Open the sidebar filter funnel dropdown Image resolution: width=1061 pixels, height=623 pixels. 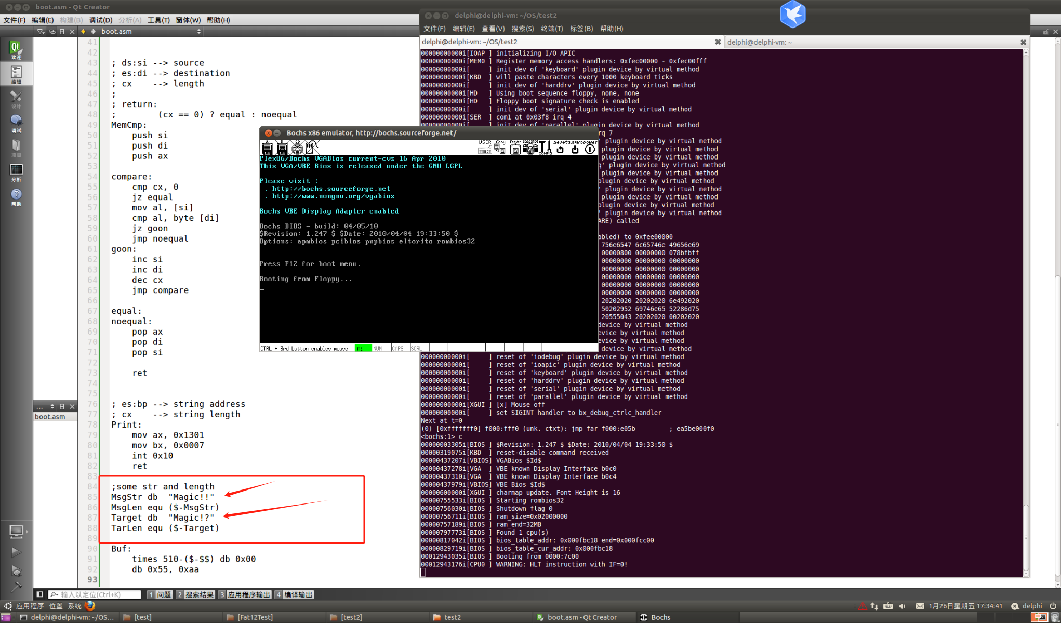click(x=41, y=31)
